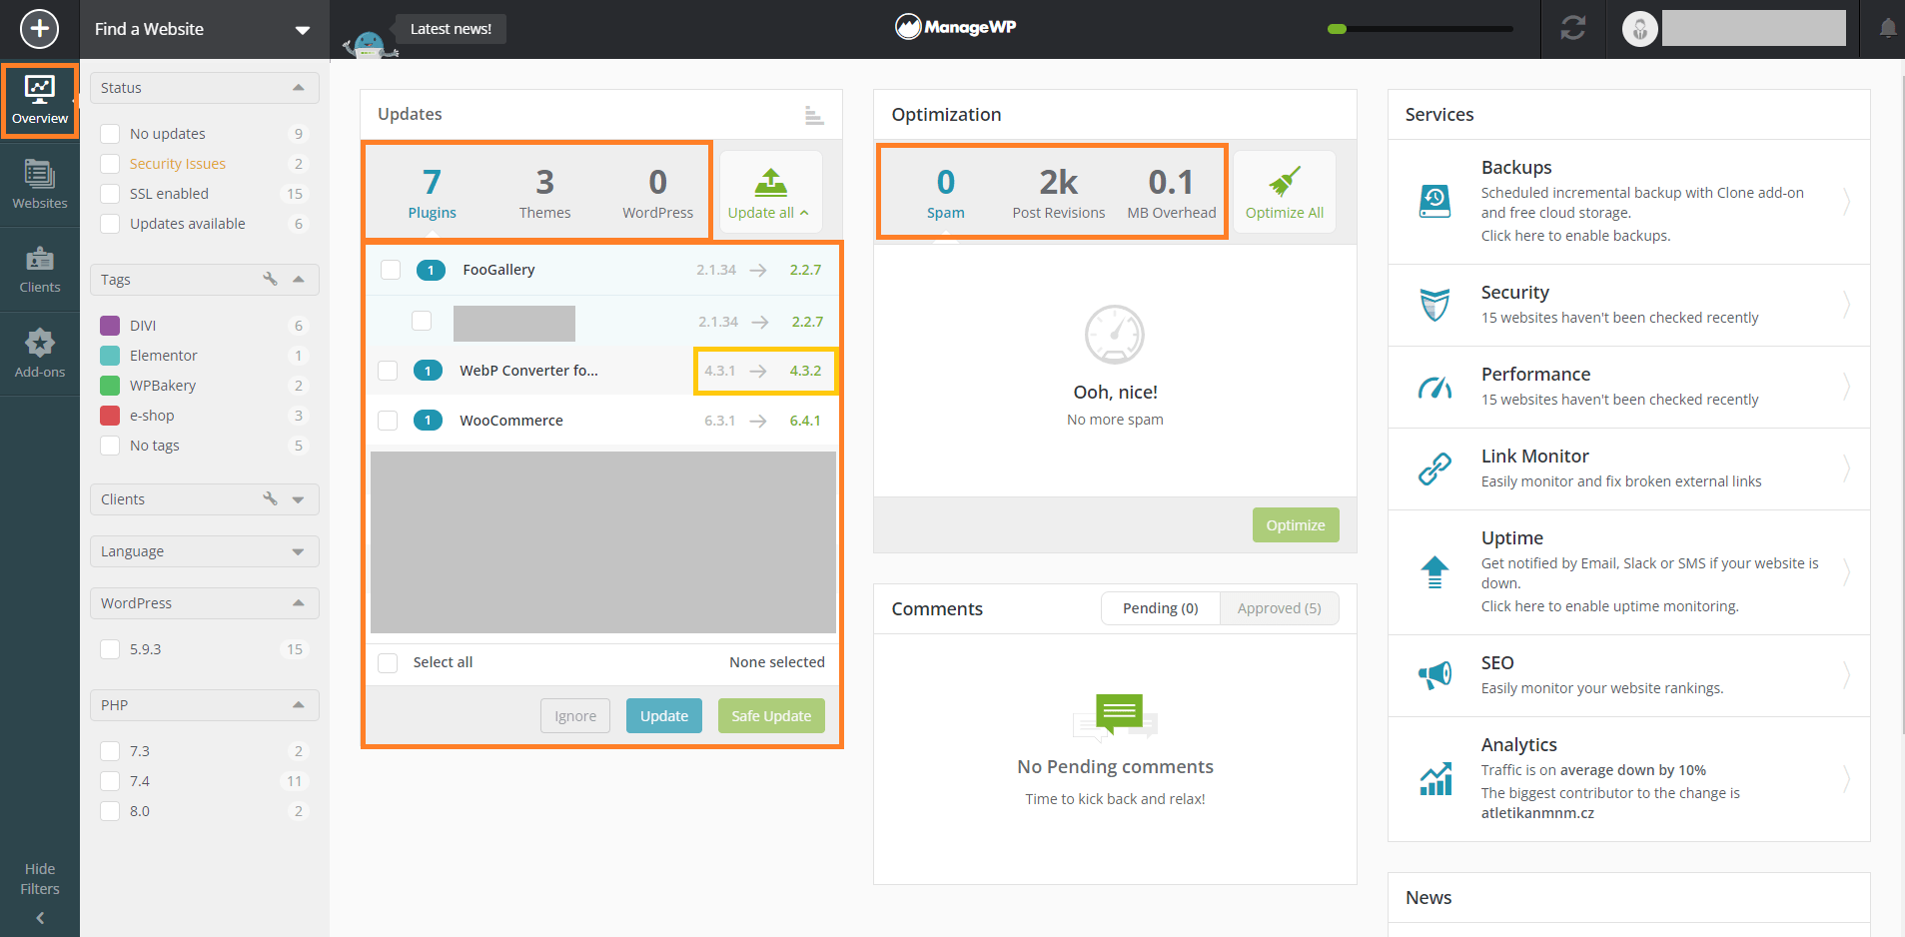Viewport: 1905px width, 937px height.
Task: Click the Safe Update button
Action: coord(771,715)
